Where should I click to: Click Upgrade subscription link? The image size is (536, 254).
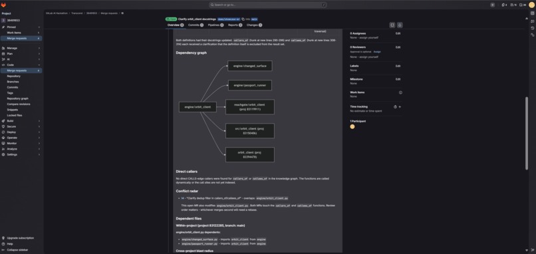[x=20, y=238]
